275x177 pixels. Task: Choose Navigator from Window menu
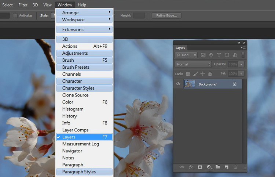pyautogui.click(x=84, y=151)
